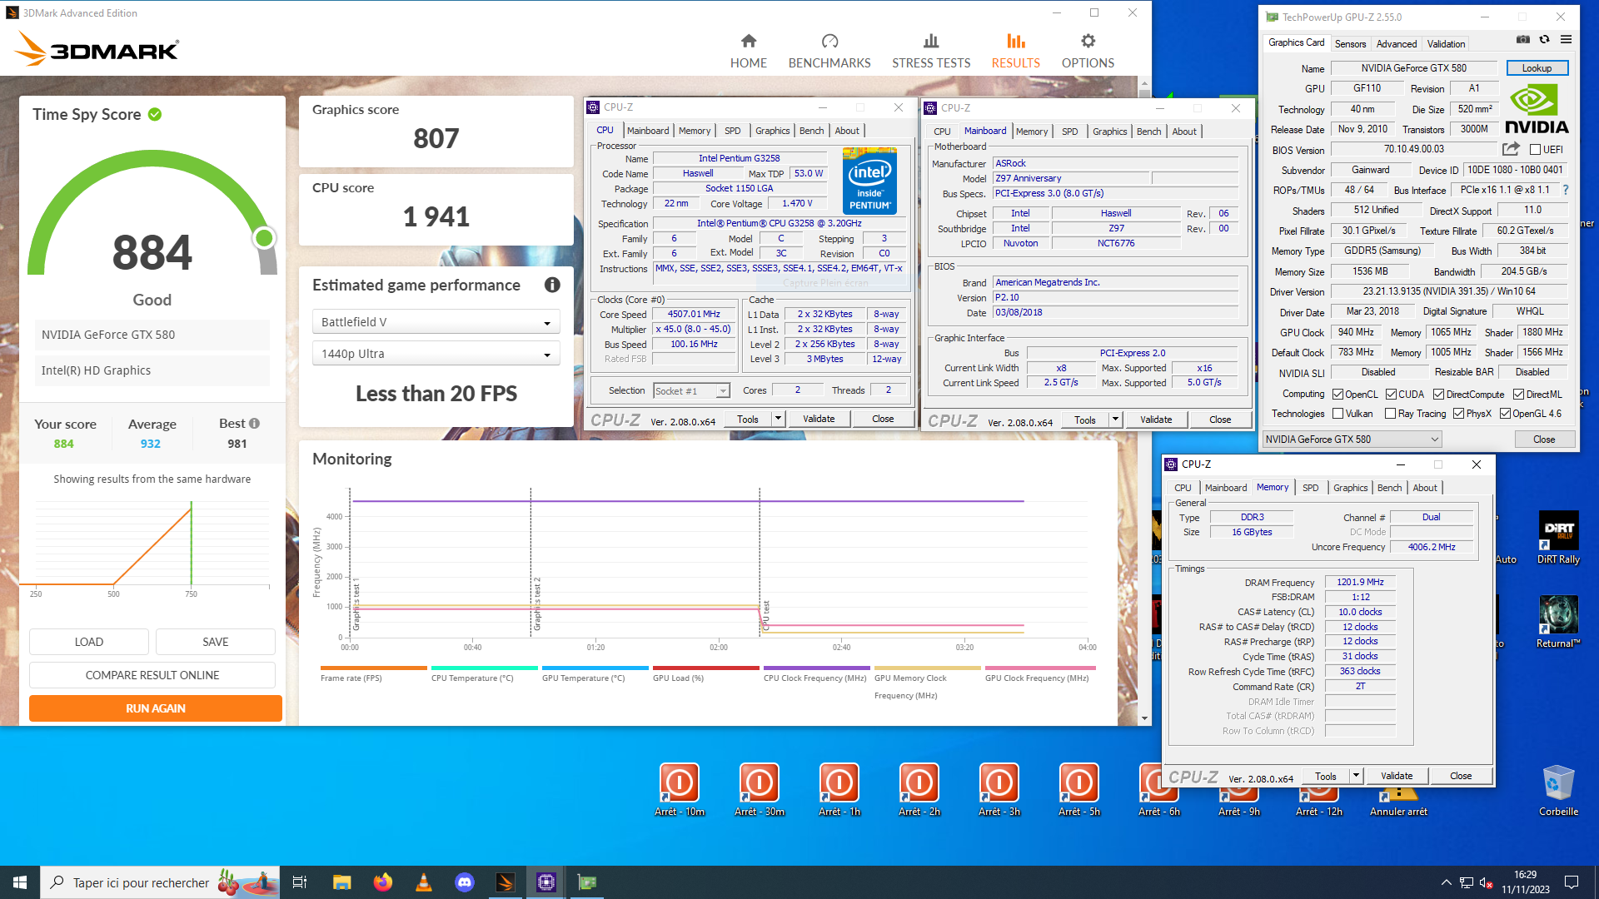Open the 3DMark HOME section
Image resolution: width=1599 pixels, height=899 pixels.
748,52
